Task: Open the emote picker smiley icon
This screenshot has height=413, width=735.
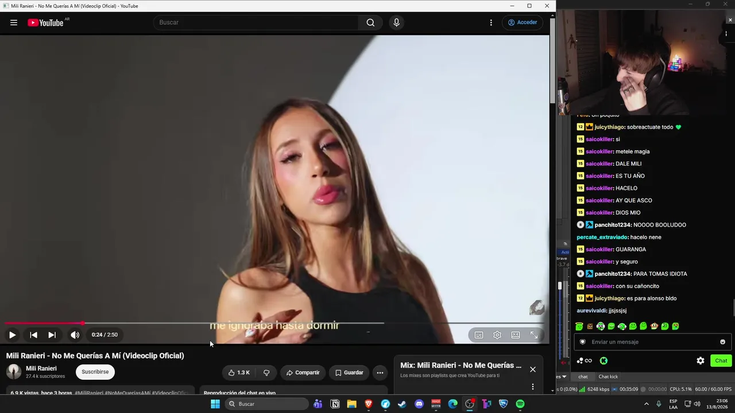Action: (x=722, y=342)
